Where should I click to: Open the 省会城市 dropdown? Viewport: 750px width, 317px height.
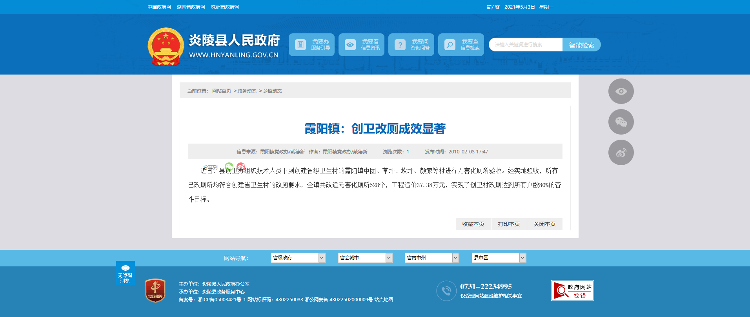point(365,258)
